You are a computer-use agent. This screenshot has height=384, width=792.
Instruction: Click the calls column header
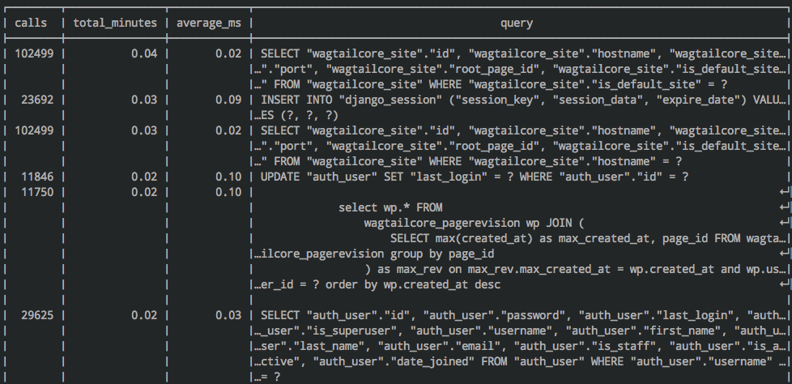click(x=31, y=23)
